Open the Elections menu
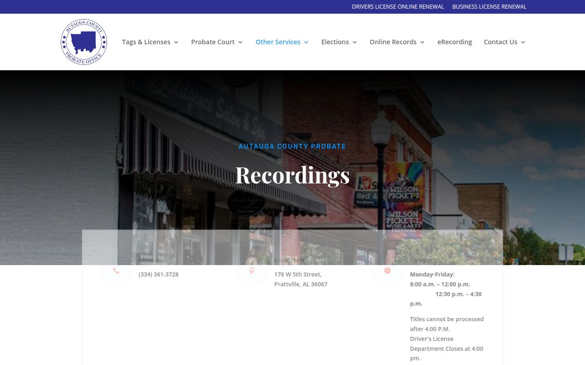 tap(335, 42)
